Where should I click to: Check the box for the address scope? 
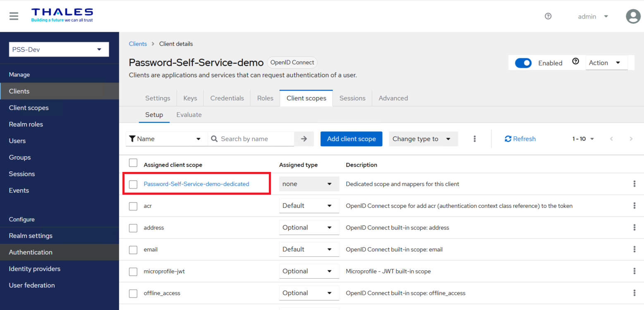[x=133, y=228]
